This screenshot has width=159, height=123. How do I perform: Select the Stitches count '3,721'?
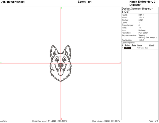[141, 20]
